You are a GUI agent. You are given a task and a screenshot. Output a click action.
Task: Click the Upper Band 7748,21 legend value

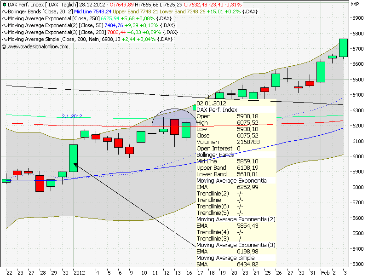pos(135,12)
